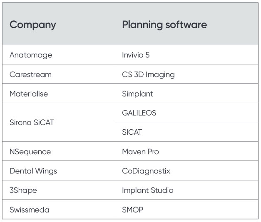This screenshot has width=261, height=222.
Task: Select the Dental Wings company cell
Action: [33, 171]
